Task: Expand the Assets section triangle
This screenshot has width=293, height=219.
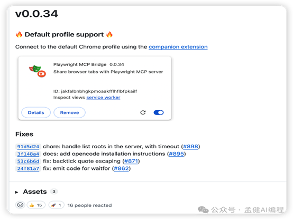Action: 16,192
